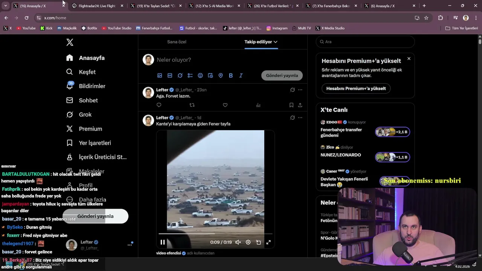Share the 'Aga. Forvet lazım.' post

[x=300, y=105]
